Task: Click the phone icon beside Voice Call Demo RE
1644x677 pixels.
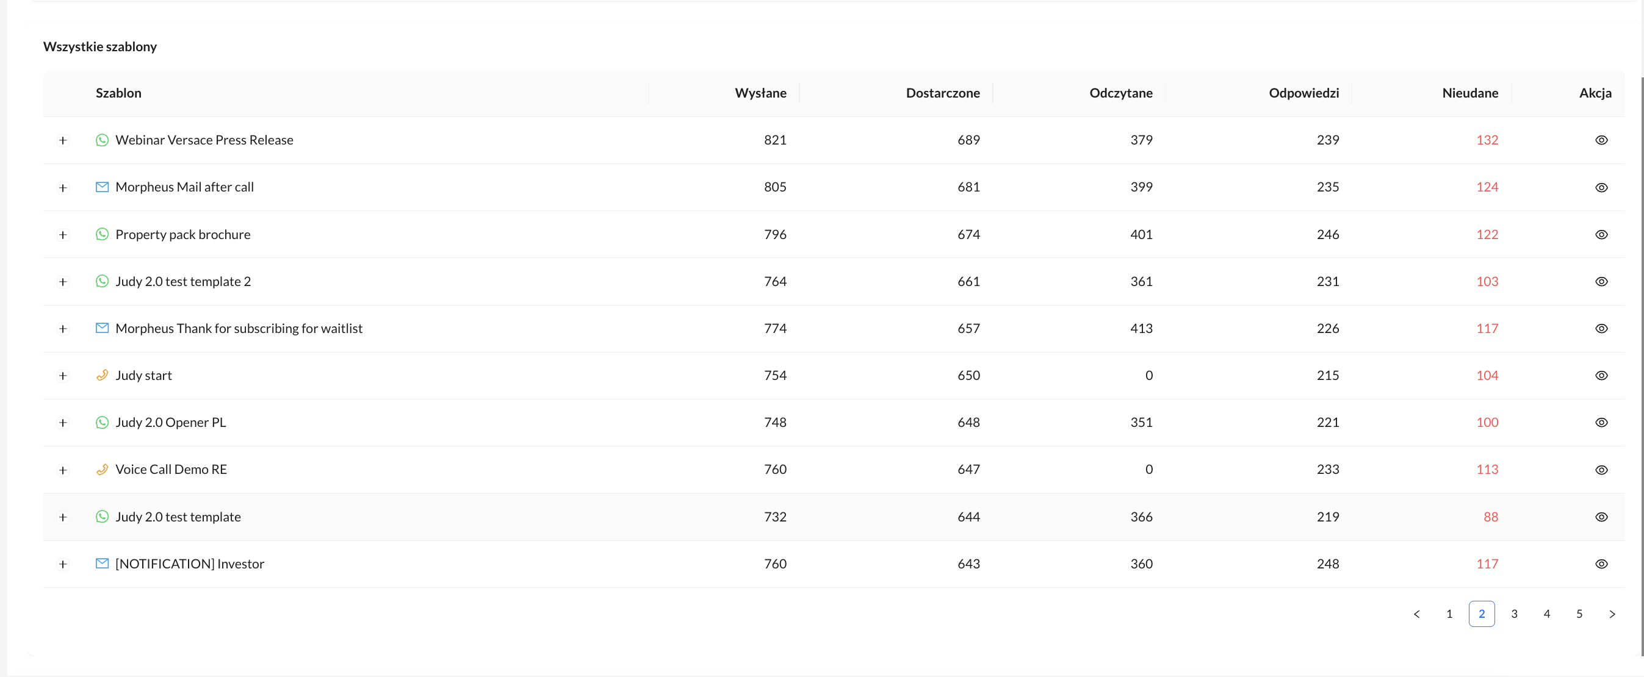Action: click(x=102, y=470)
